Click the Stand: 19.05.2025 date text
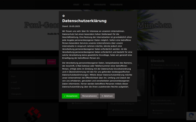 71,26
